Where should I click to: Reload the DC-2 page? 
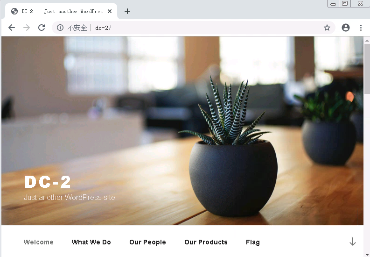coord(42,28)
